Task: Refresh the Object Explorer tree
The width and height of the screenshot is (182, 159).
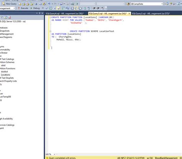Action: click(5, 17)
